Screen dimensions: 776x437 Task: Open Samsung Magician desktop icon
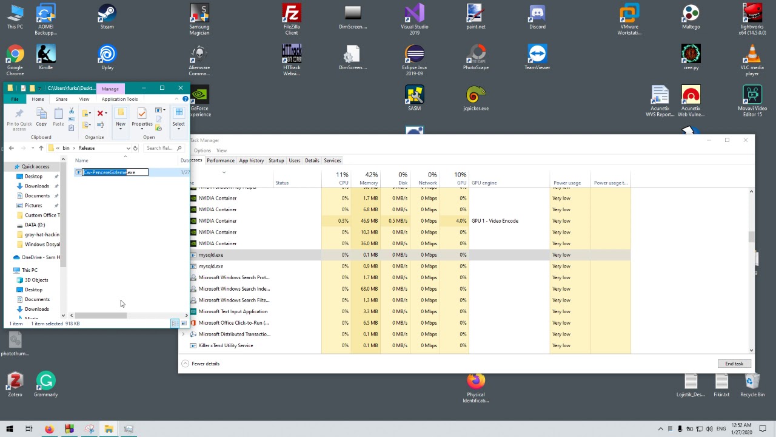click(199, 19)
